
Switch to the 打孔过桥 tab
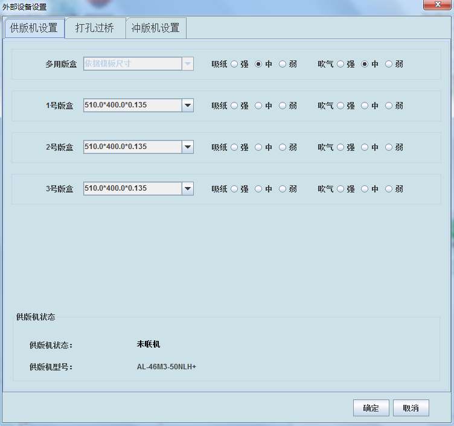pyautogui.click(x=95, y=28)
